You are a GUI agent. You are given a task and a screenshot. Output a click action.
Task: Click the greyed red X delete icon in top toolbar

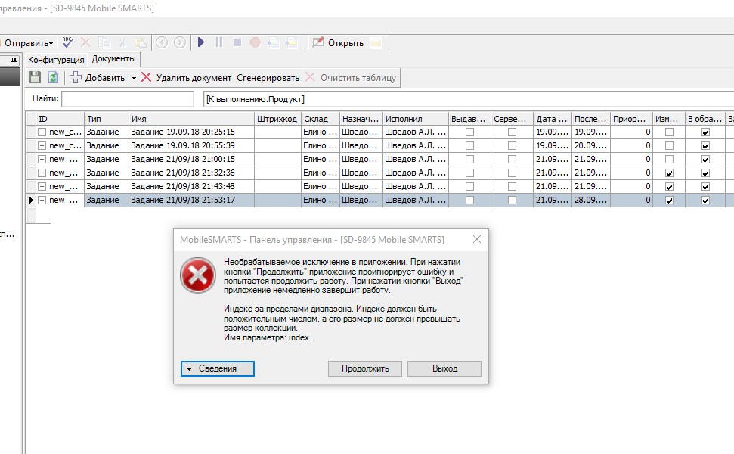click(85, 42)
